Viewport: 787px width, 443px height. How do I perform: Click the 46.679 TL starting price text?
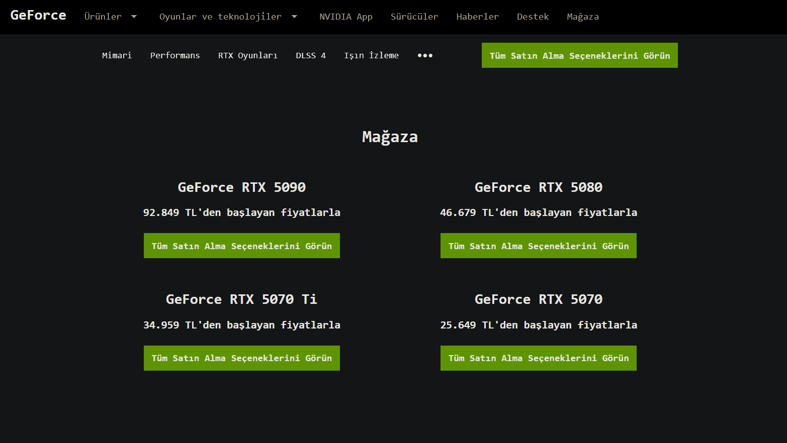(x=539, y=212)
